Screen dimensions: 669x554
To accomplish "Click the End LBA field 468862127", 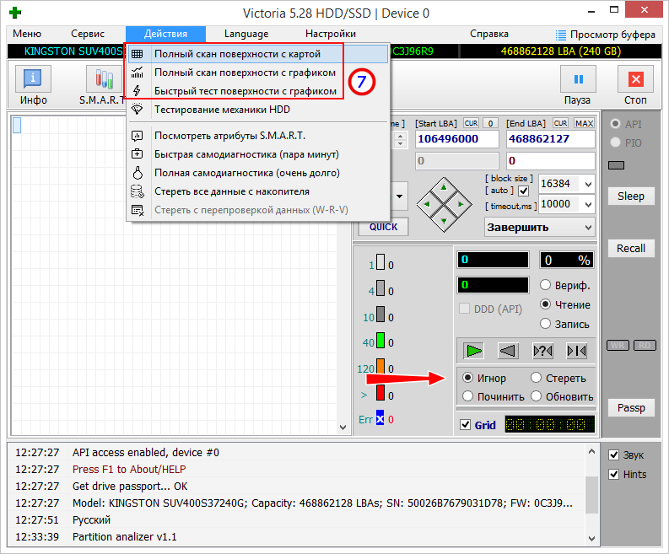I will (x=550, y=139).
